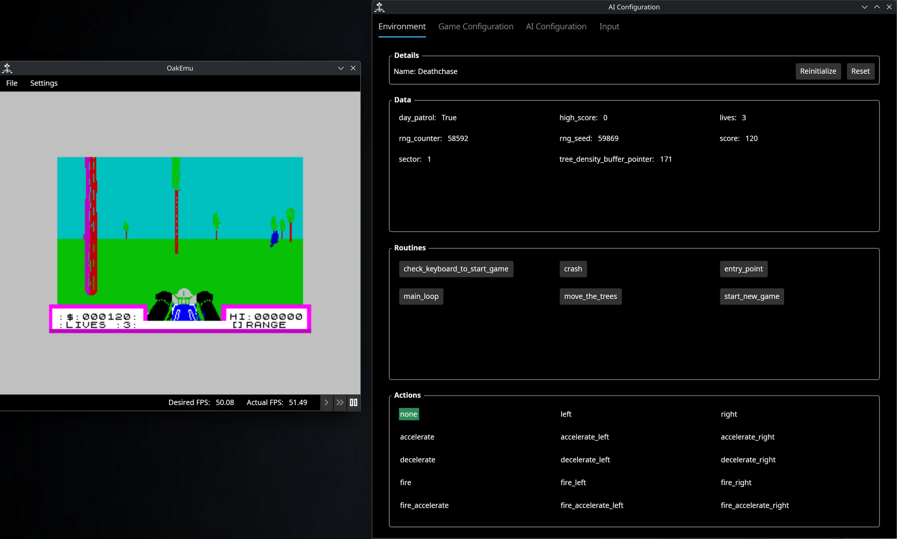Select the highlighted none action

(x=408, y=414)
